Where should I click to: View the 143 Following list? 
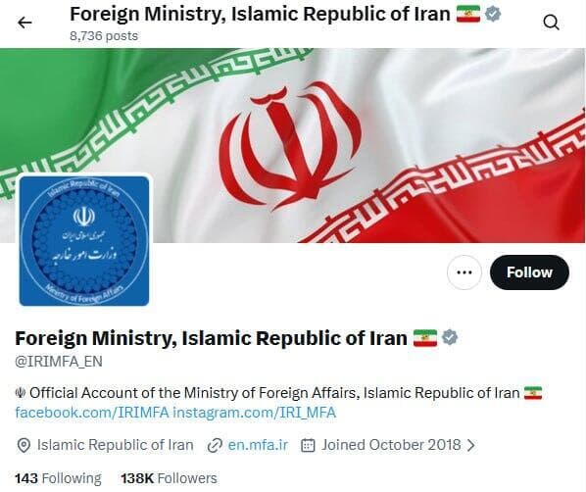tap(58, 478)
